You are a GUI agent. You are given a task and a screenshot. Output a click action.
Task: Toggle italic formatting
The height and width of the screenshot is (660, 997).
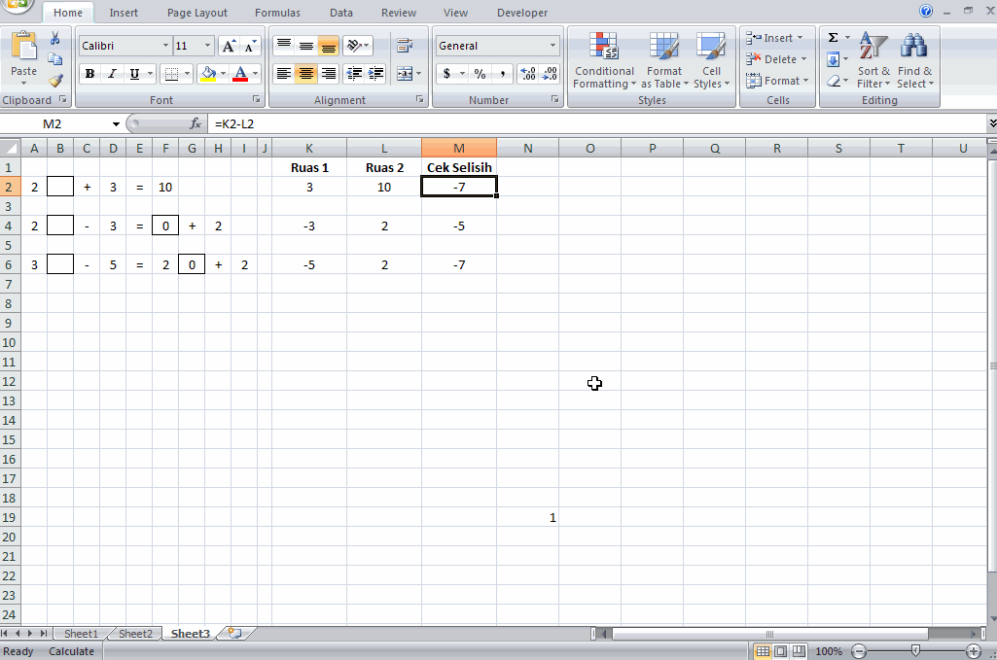click(109, 73)
